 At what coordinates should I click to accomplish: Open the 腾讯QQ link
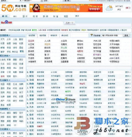click(x=80, y=41)
